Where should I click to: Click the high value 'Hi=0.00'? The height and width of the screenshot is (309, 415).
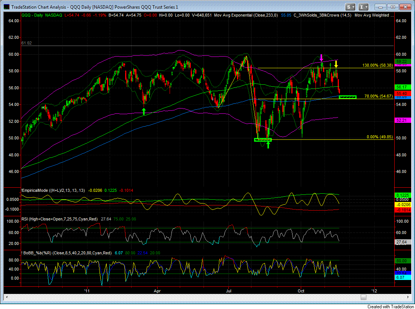(166, 15)
